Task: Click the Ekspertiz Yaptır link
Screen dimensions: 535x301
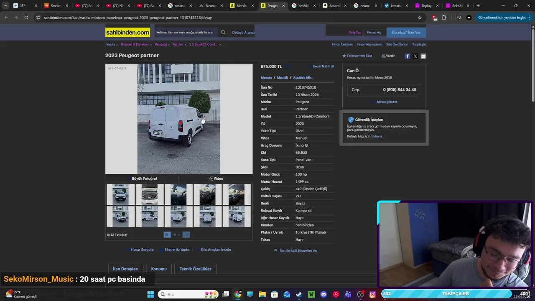Action: (x=177, y=250)
